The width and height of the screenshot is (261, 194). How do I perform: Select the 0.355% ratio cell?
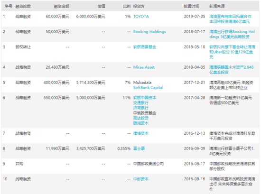[x=124, y=148]
